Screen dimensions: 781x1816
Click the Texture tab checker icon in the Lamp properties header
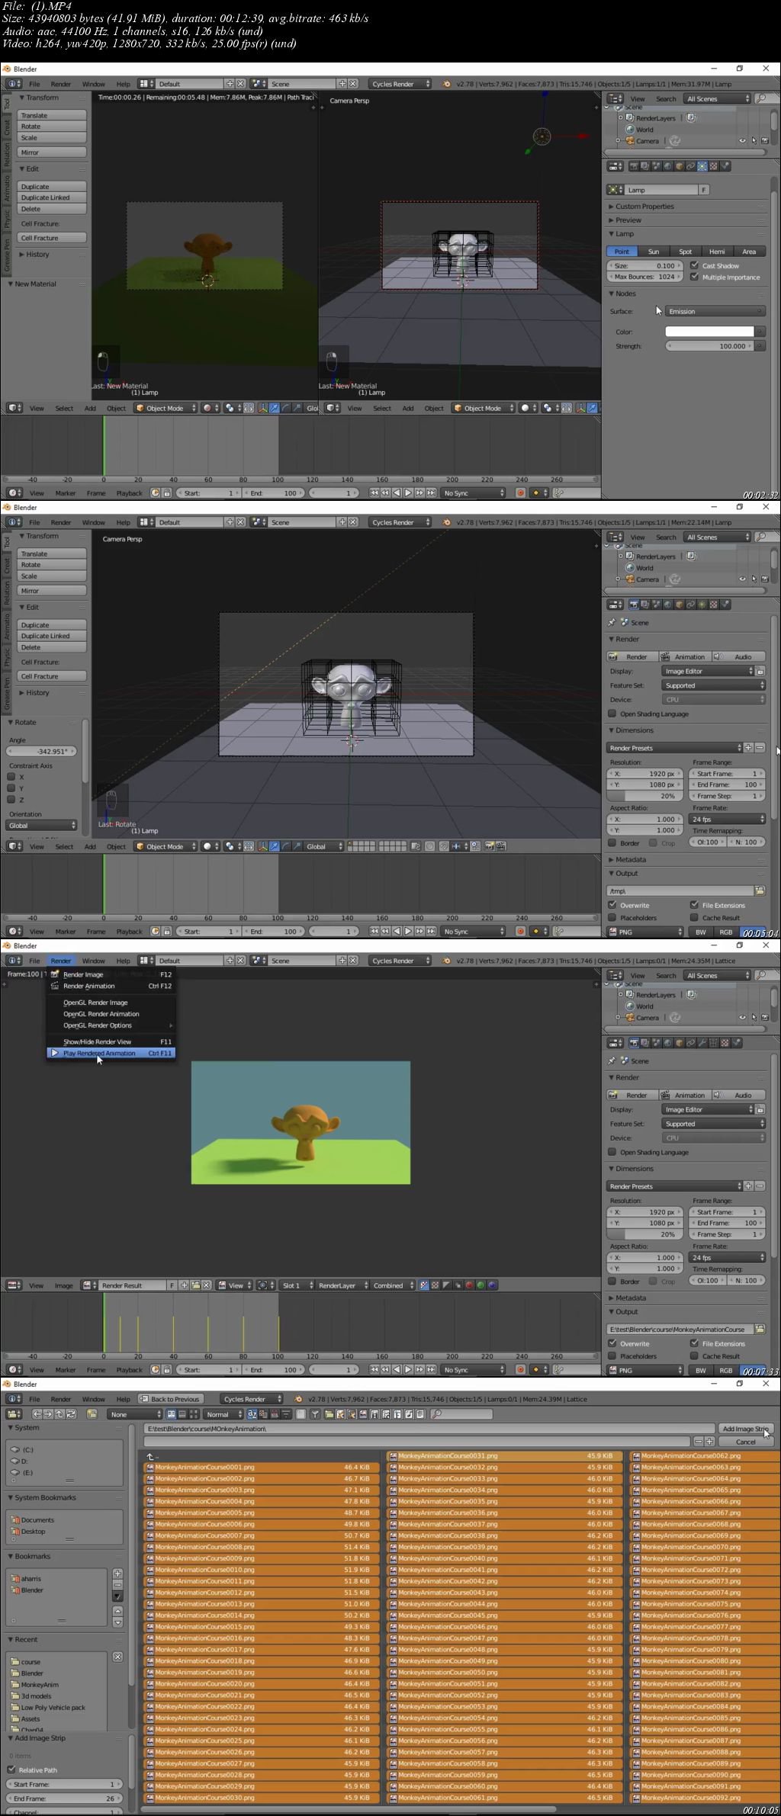pyautogui.click(x=714, y=165)
